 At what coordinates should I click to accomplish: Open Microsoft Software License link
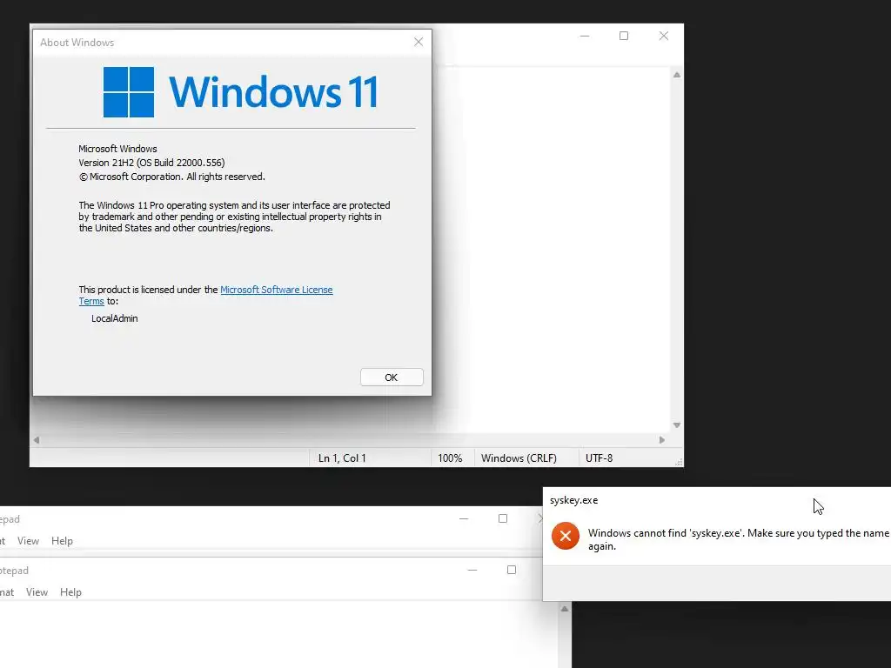point(276,290)
